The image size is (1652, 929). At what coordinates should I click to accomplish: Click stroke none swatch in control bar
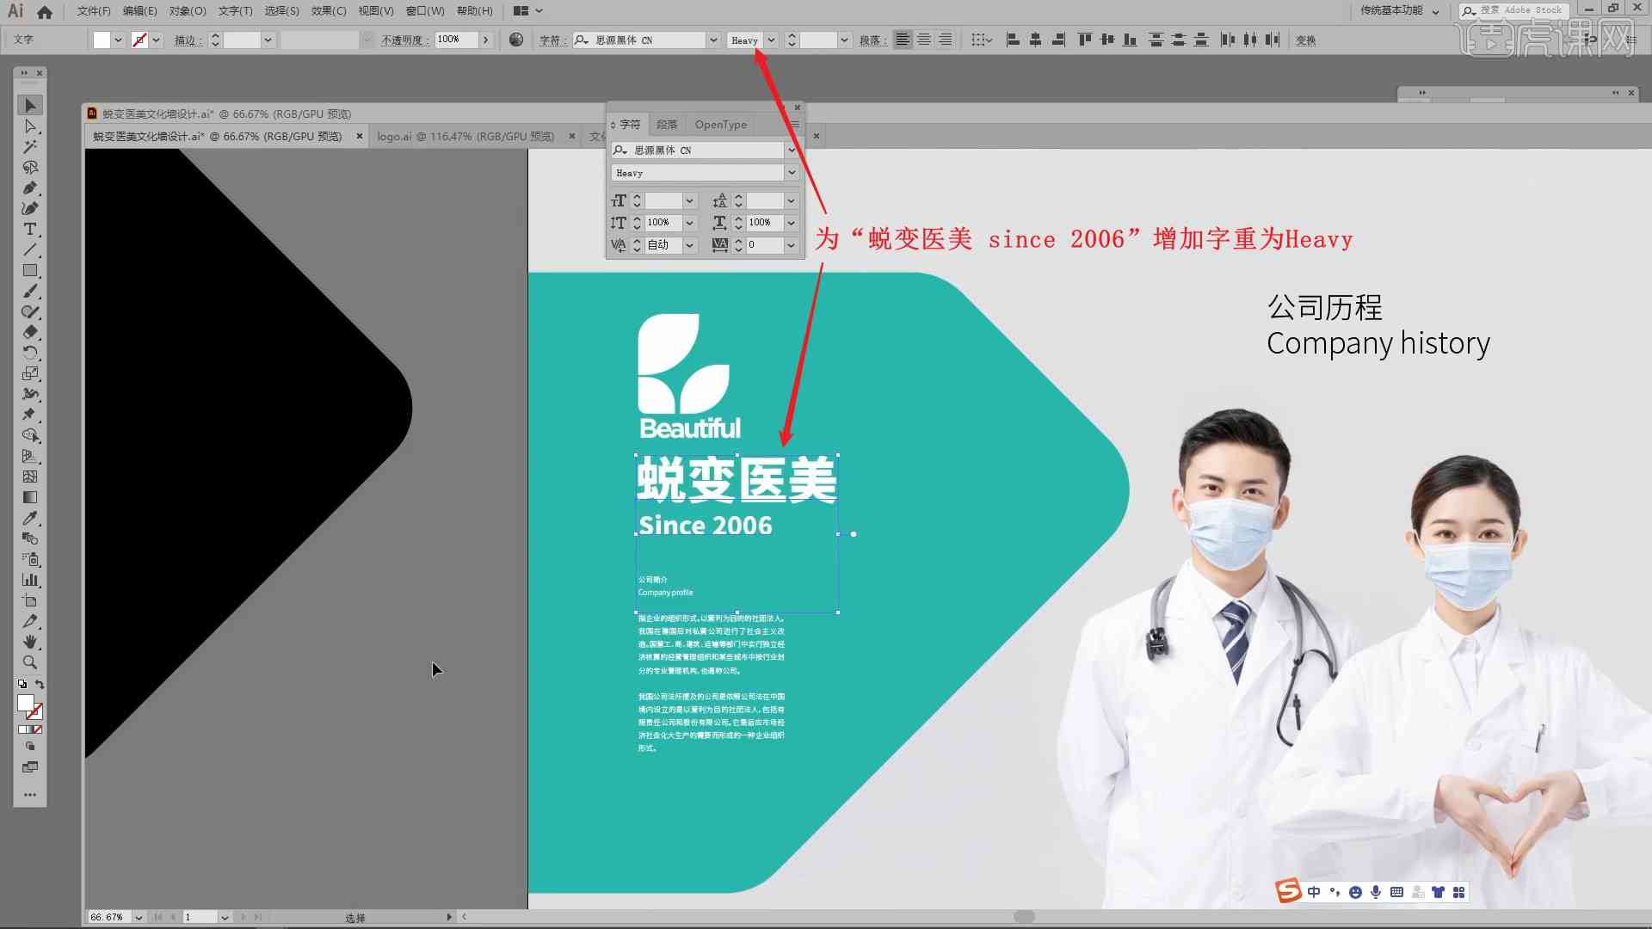[x=139, y=40]
